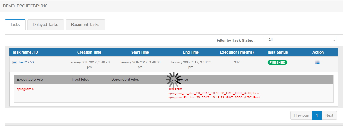Open the cprogram.c executable file
Screen dimensions: 343x126
point(25,89)
